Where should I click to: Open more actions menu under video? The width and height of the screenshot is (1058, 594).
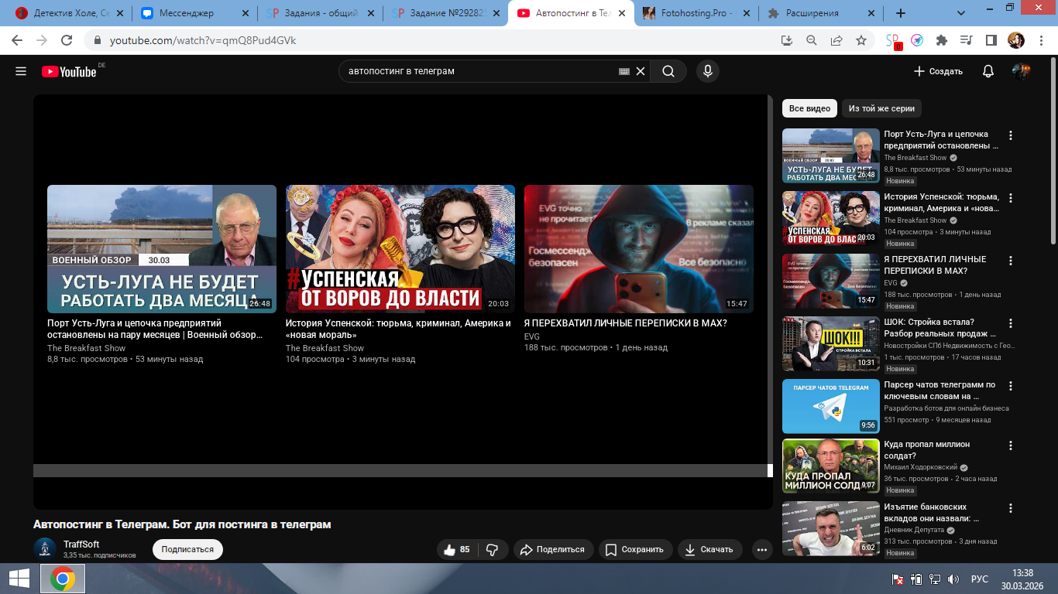click(x=762, y=550)
